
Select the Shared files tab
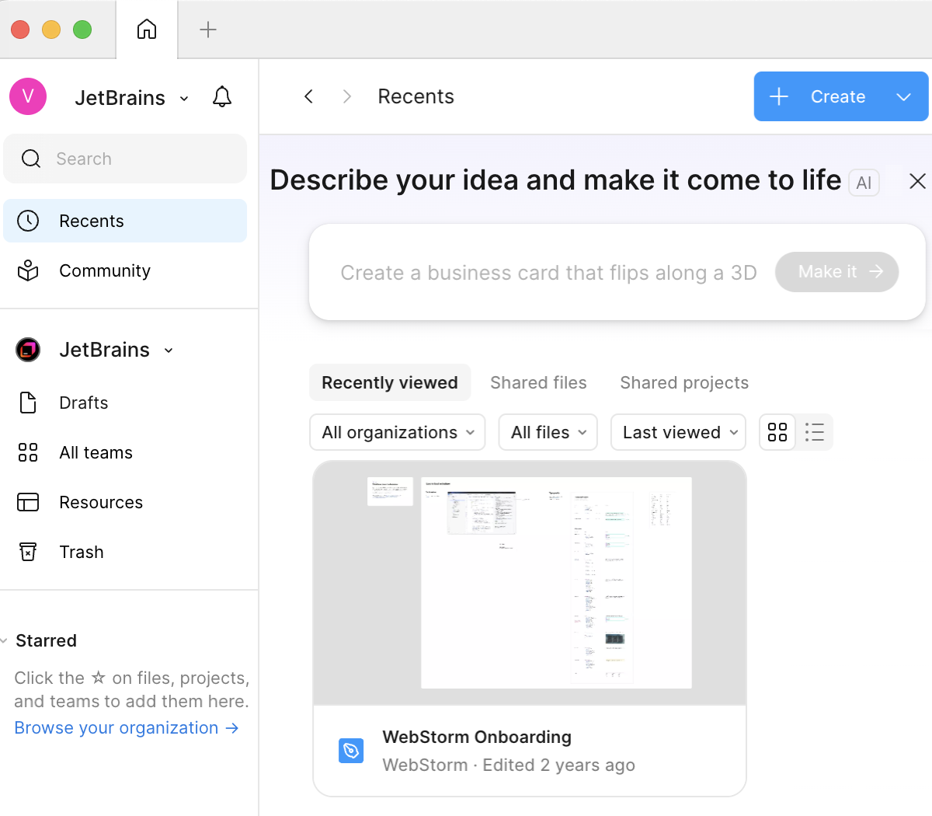[x=538, y=382]
